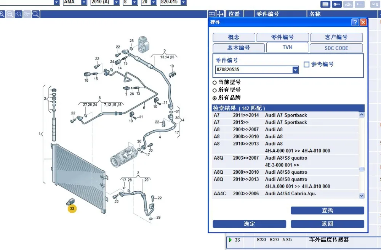Switch to the 客户编号 tab
Image resolution: width=381 pixels, height=250 pixels.
(x=336, y=37)
